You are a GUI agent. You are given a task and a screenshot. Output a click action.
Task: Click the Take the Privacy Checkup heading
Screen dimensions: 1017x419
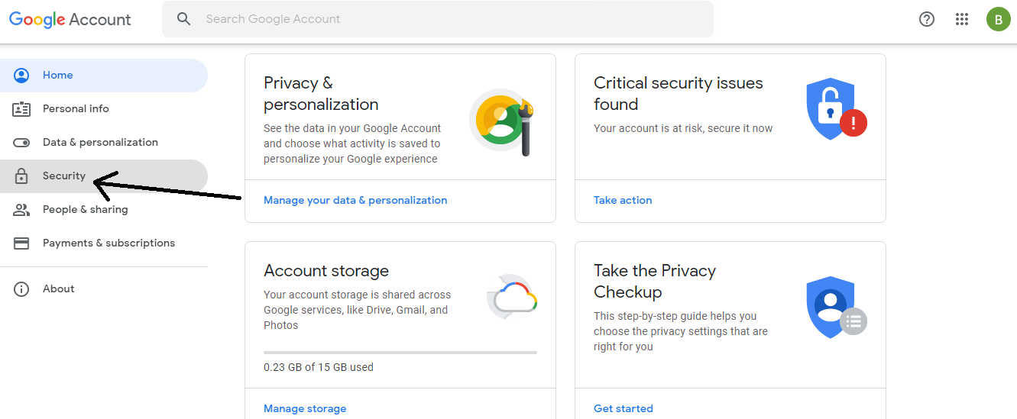[655, 281]
